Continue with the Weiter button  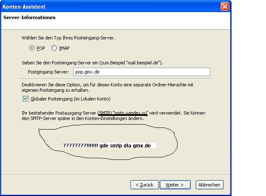coord(175,185)
